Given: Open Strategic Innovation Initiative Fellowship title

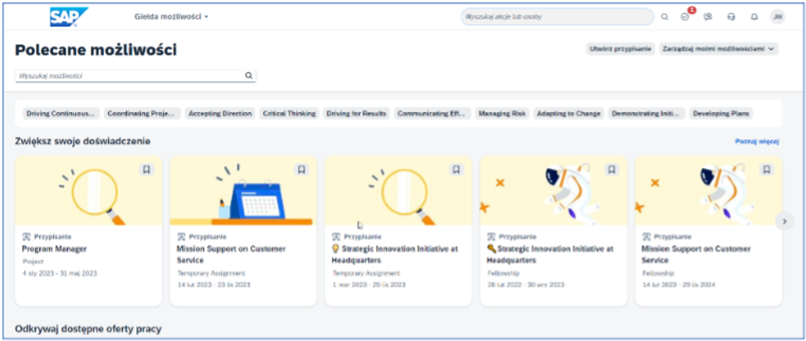Looking at the screenshot, I should point(550,254).
